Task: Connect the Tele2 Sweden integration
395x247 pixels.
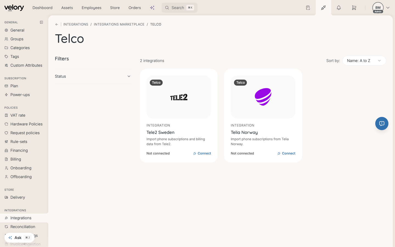Action: coord(202,153)
